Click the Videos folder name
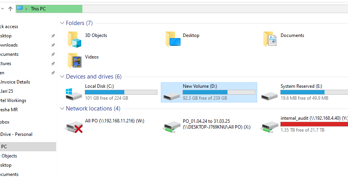This screenshot has height=179, width=348. pyautogui.click(x=92, y=57)
